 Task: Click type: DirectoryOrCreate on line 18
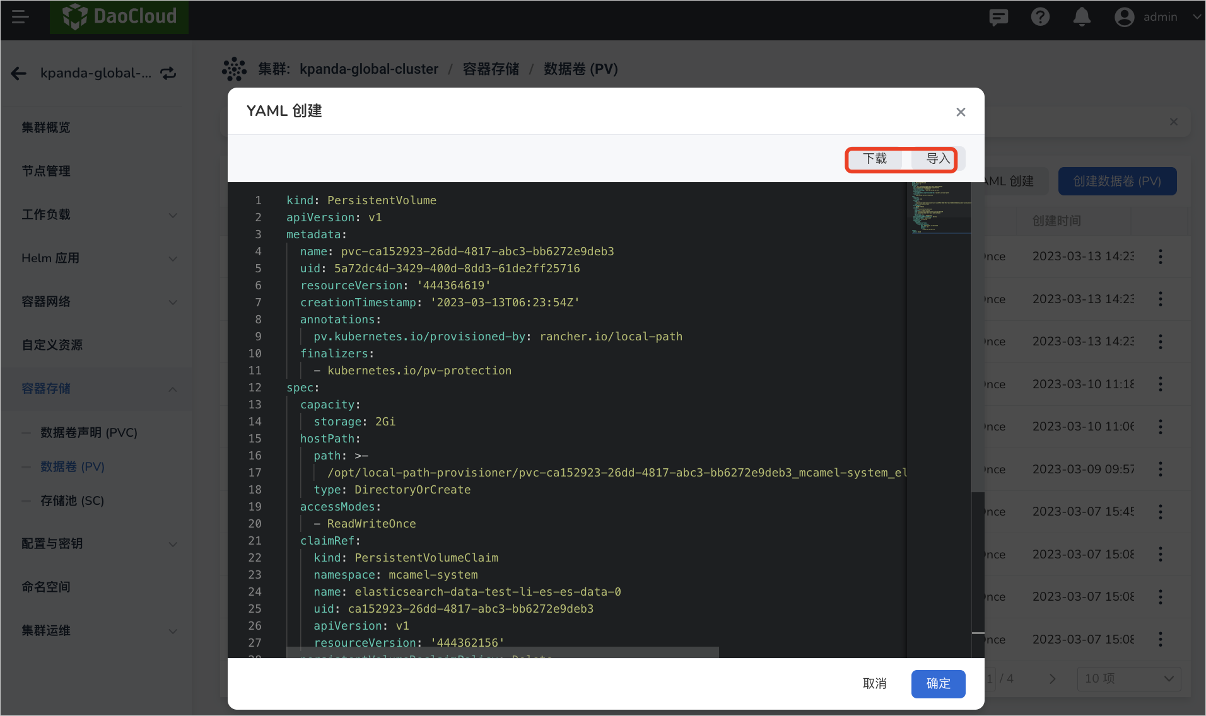click(392, 490)
